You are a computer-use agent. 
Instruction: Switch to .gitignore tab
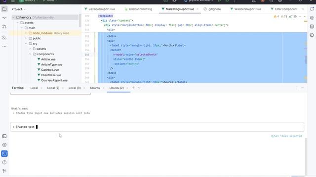[x=212, y=9]
